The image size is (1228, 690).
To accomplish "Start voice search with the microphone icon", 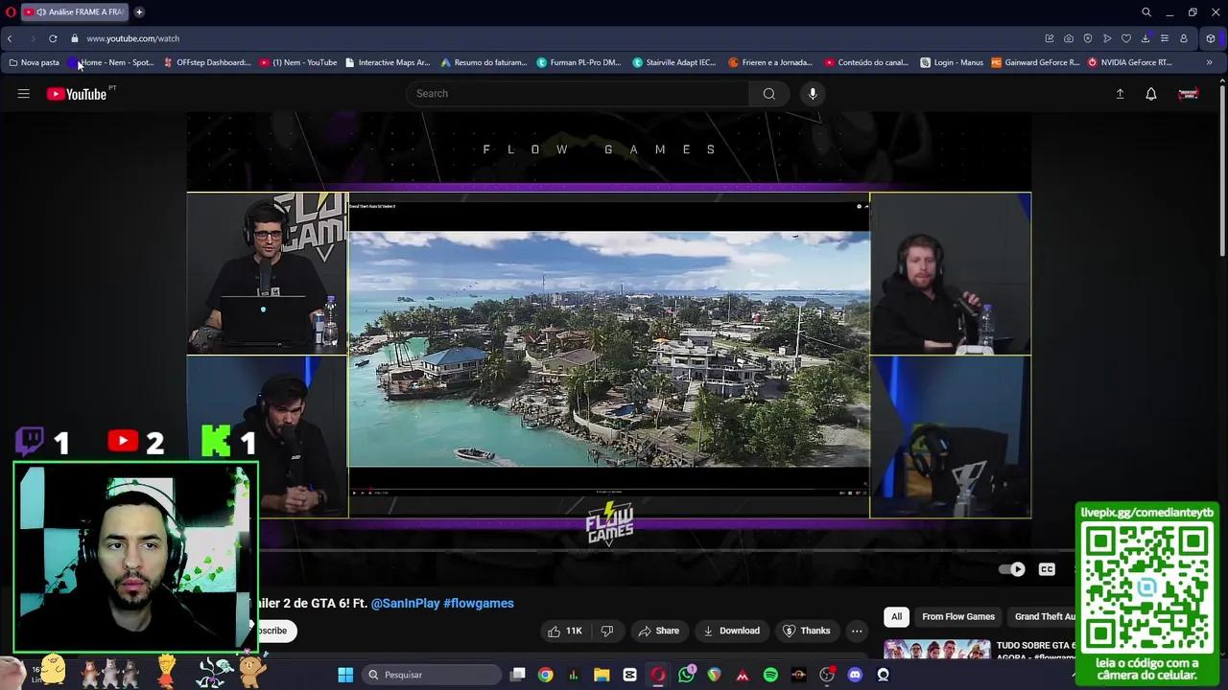I will click(813, 94).
